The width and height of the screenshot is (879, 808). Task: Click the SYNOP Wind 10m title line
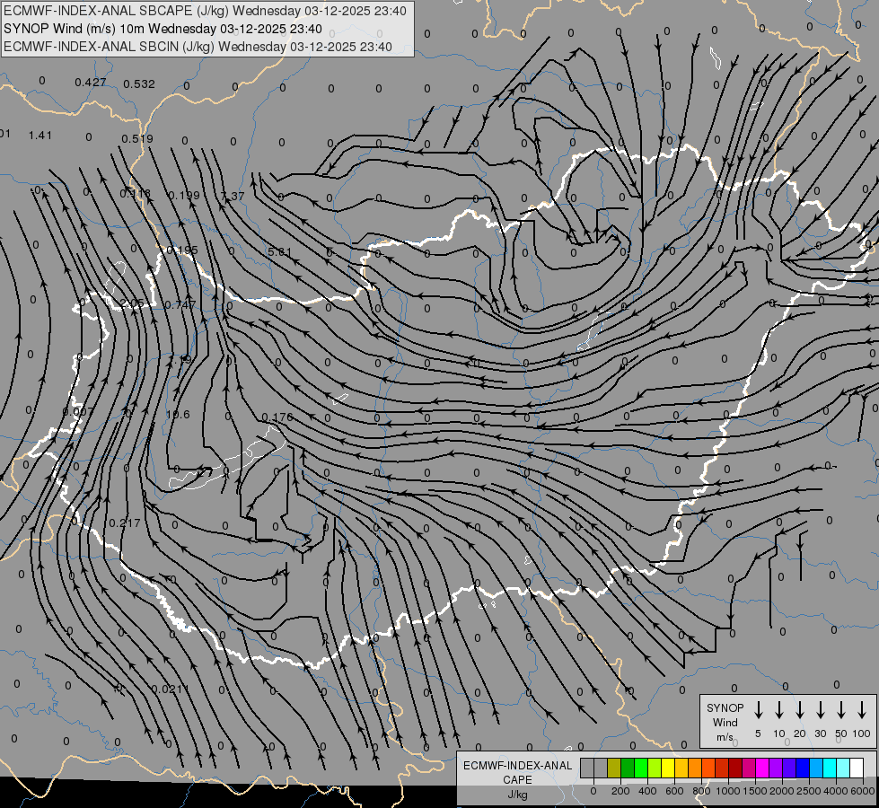(163, 29)
